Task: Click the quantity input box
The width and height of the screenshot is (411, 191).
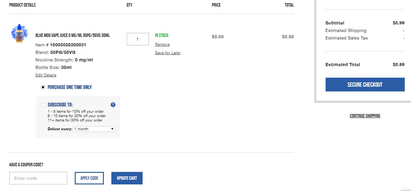Action: [x=138, y=39]
